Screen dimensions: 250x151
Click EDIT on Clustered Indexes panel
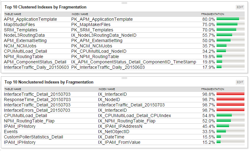tap(240, 7)
